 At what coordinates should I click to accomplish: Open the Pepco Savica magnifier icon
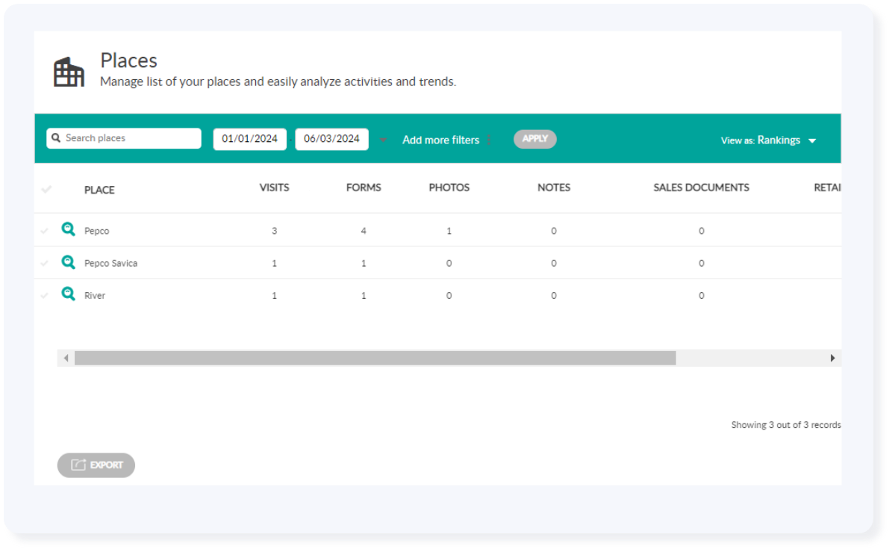(68, 262)
